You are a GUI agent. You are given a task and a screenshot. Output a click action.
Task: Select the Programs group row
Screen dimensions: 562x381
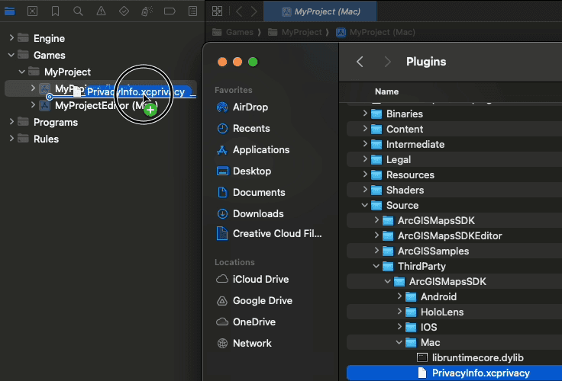click(x=100, y=122)
